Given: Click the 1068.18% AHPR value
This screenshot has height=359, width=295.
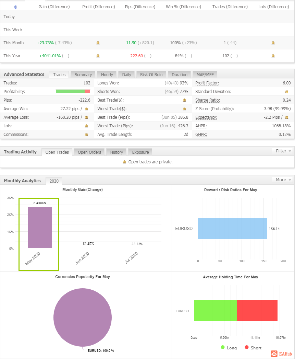Looking at the screenshot, I should [281, 126].
